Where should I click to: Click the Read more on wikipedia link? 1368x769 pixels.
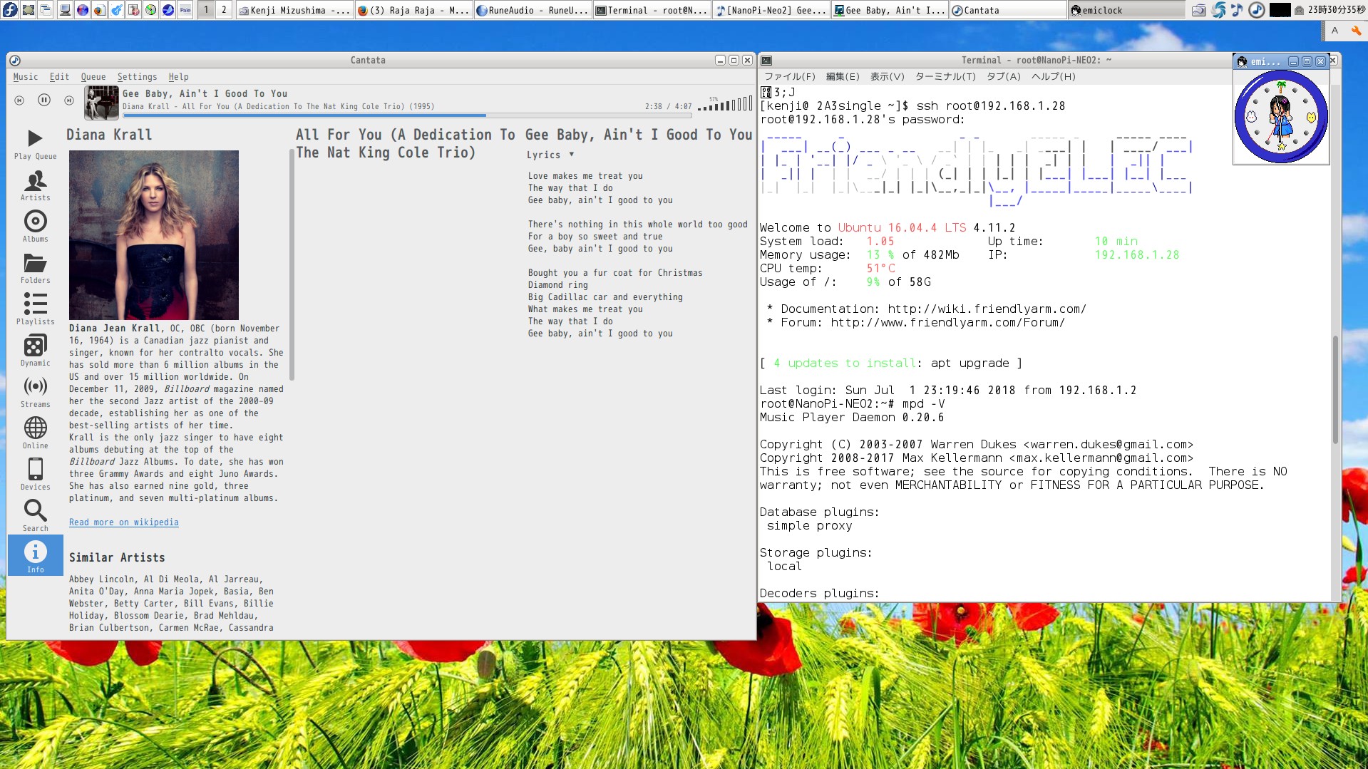point(123,522)
